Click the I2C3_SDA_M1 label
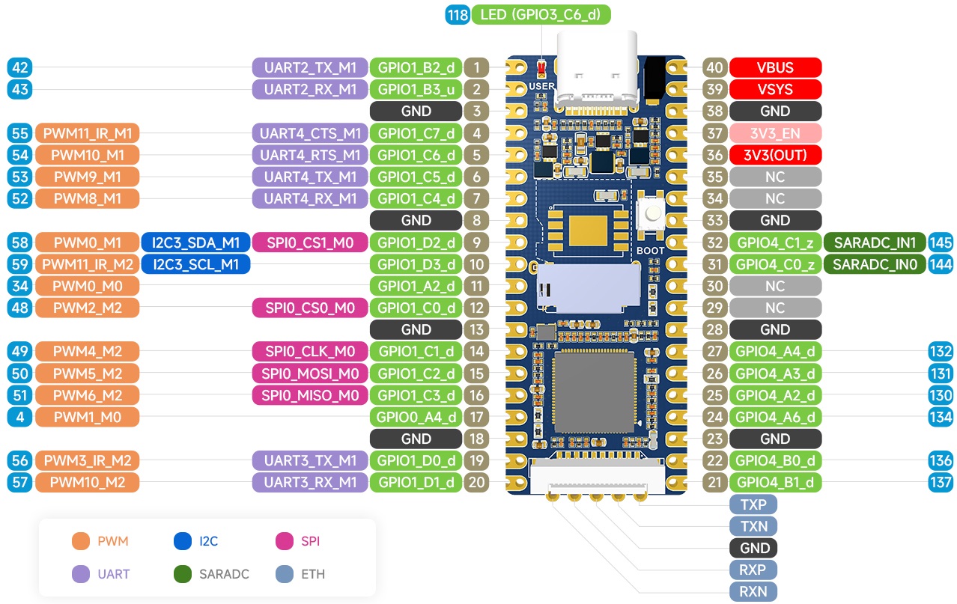Viewport: 957px width, 604px height. tap(195, 242)
